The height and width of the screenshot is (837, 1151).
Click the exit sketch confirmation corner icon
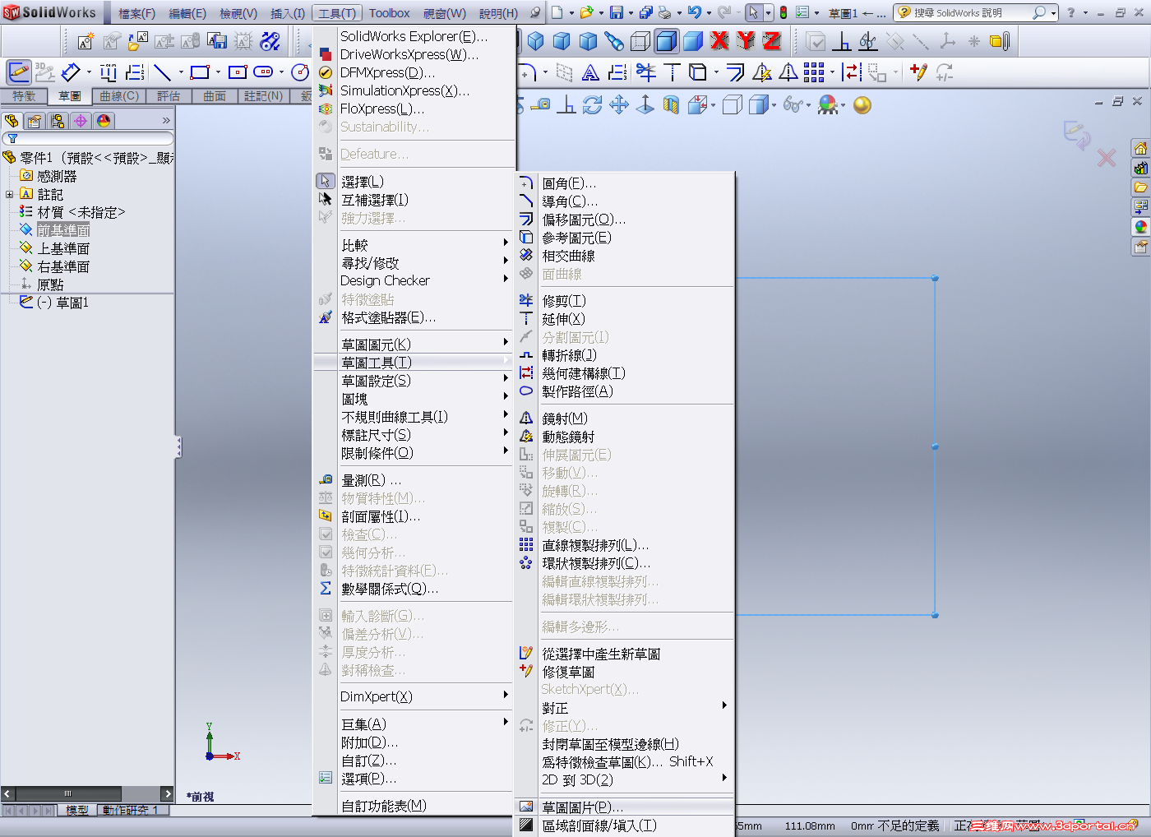[1077, 134]
